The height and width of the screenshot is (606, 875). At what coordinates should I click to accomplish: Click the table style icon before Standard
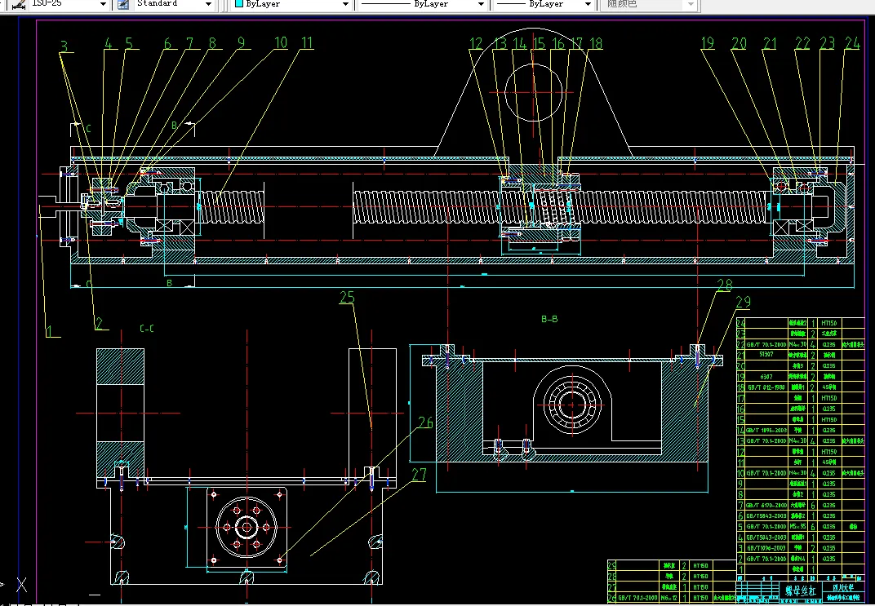[x=124, y=4]
